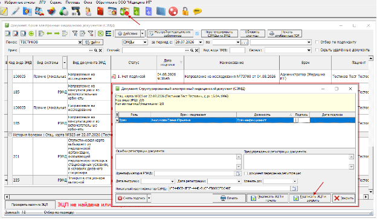
Task: Open the calendar with clock toolbar icon
Action: (112, 11)
